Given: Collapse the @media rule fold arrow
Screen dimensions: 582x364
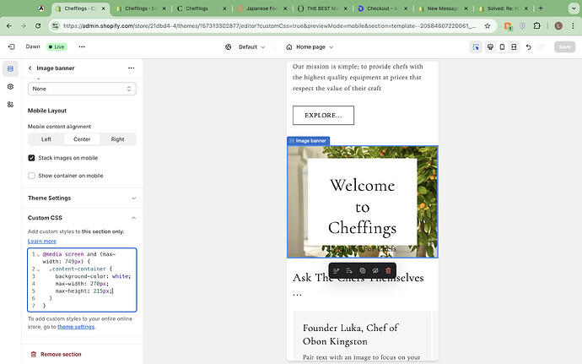Looking at the screenshot, I should [38, 255].
